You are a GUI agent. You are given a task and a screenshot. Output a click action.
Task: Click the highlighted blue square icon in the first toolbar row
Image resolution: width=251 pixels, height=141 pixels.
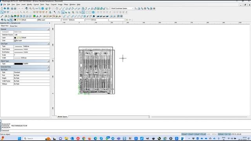43,8
